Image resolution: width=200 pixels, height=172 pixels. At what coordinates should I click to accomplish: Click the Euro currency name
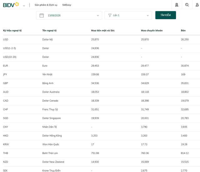tap(45, 66)
